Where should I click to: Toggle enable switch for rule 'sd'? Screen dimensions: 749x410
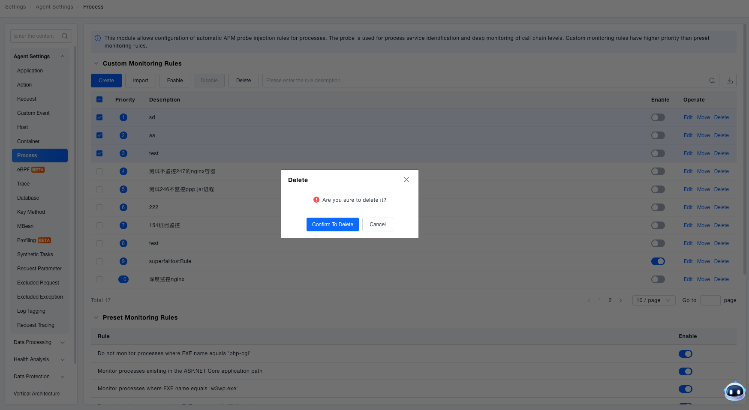pos(658,117)
